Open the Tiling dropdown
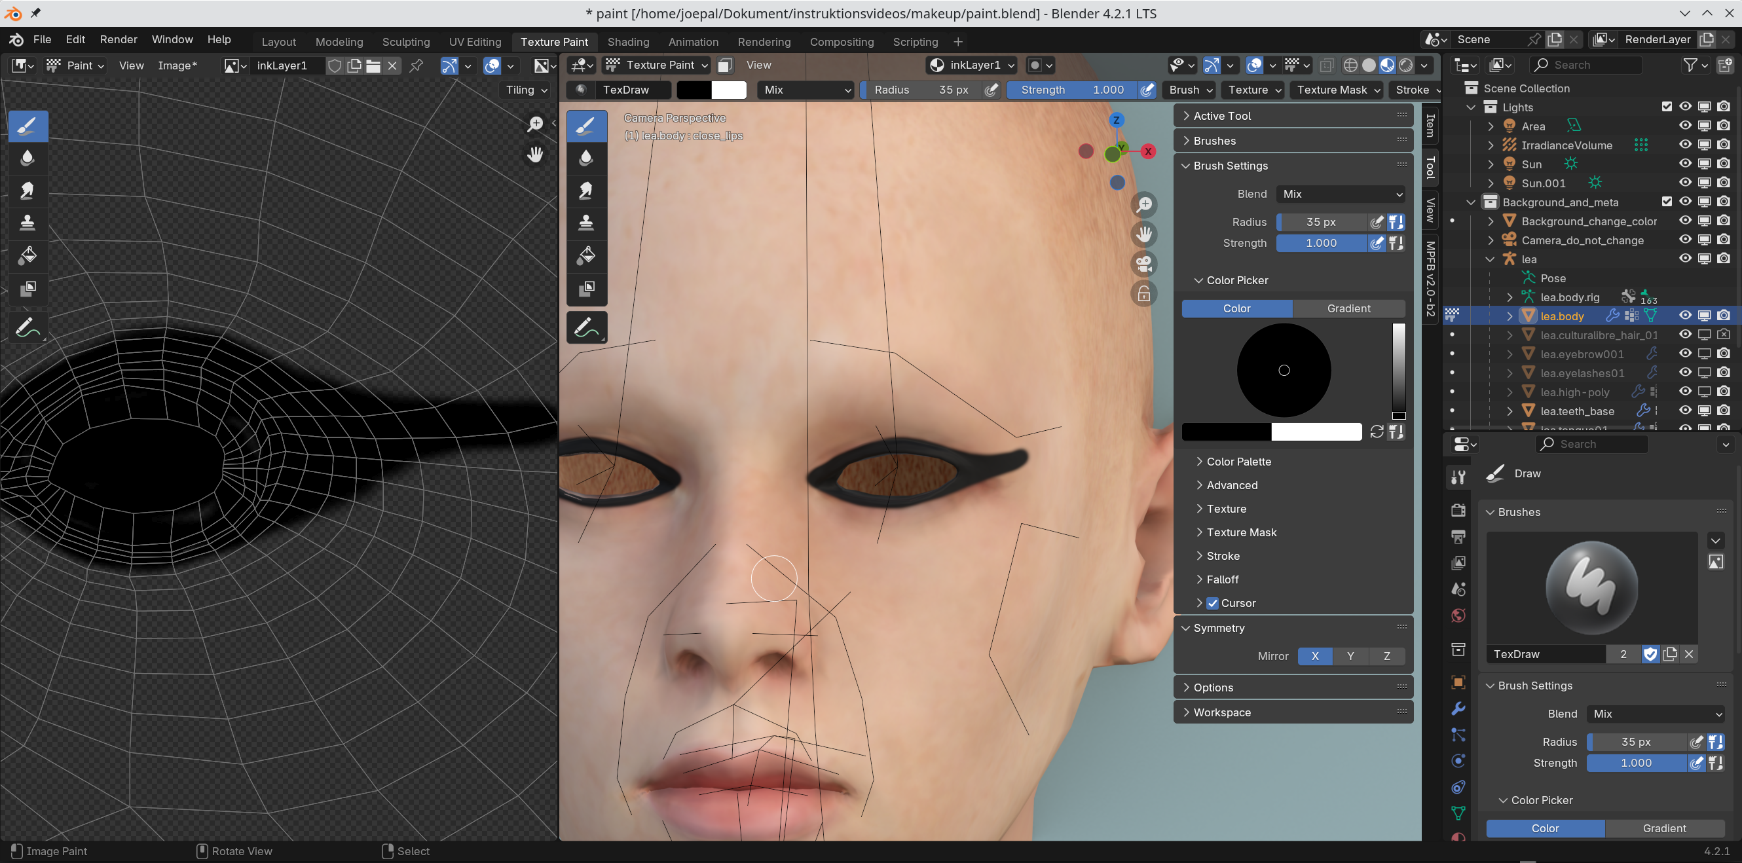Viewport: 1742px width, 863px height. point(526,90)
